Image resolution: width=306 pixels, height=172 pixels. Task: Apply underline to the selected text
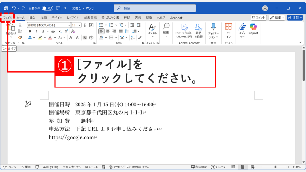pyautogui.click(x=43, y=31)
